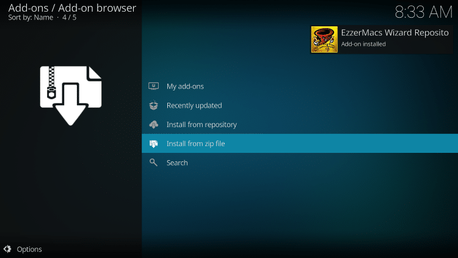Click the Search magnifying glass icon
This screenshot has width=458, height=258.
pyautogui.click(x=153, y=163)
